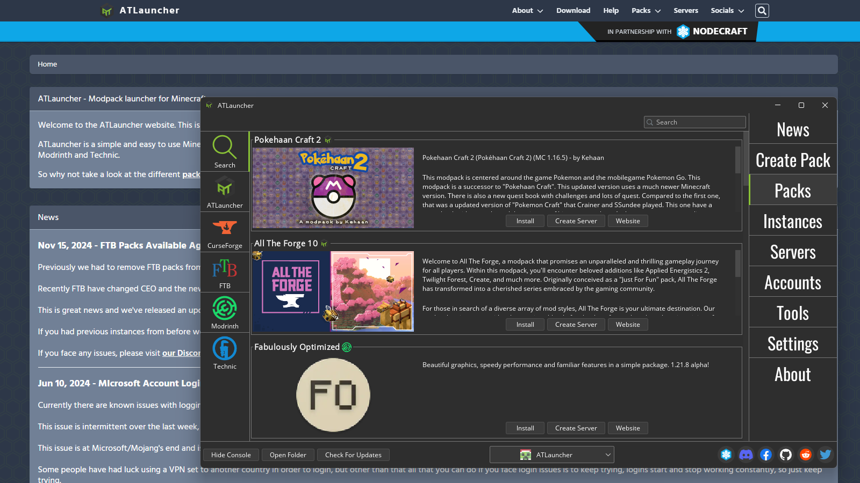Switch to the Accounts tab
The image size is (860, 483).
[793, 282]
